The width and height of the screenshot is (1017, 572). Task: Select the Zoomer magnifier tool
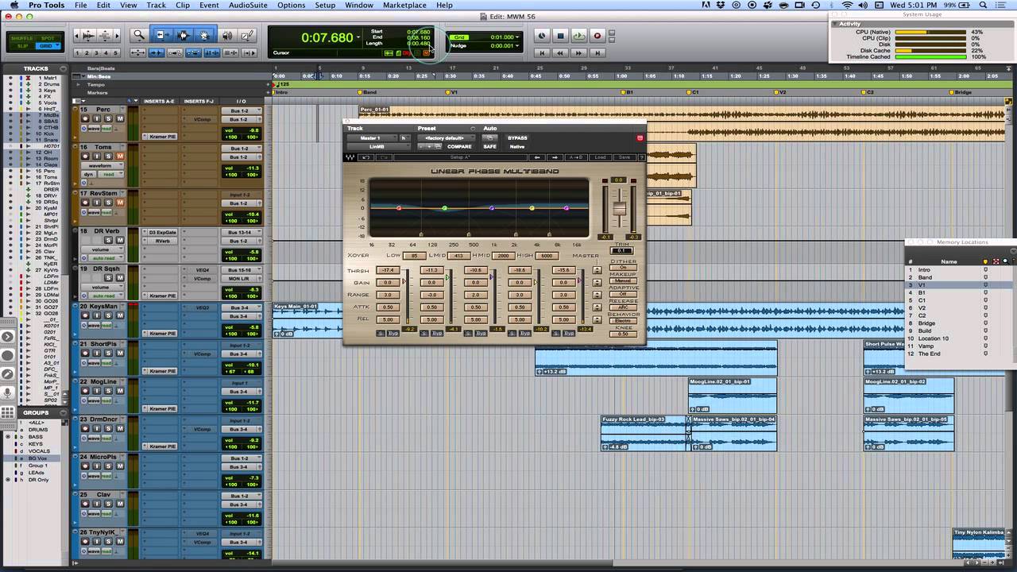[x=139, y=36]
